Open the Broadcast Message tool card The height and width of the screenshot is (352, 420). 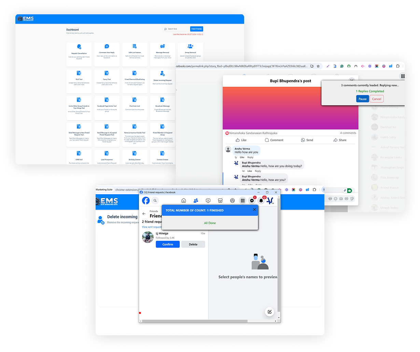pos(163,108)
